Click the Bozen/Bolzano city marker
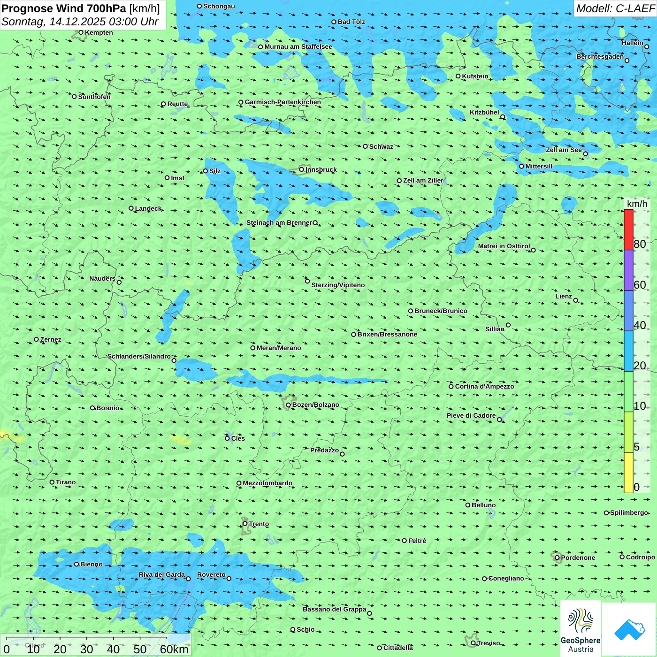Image resolution: width=657 pixels, height=657 pixels. click(x=289, y=405)
